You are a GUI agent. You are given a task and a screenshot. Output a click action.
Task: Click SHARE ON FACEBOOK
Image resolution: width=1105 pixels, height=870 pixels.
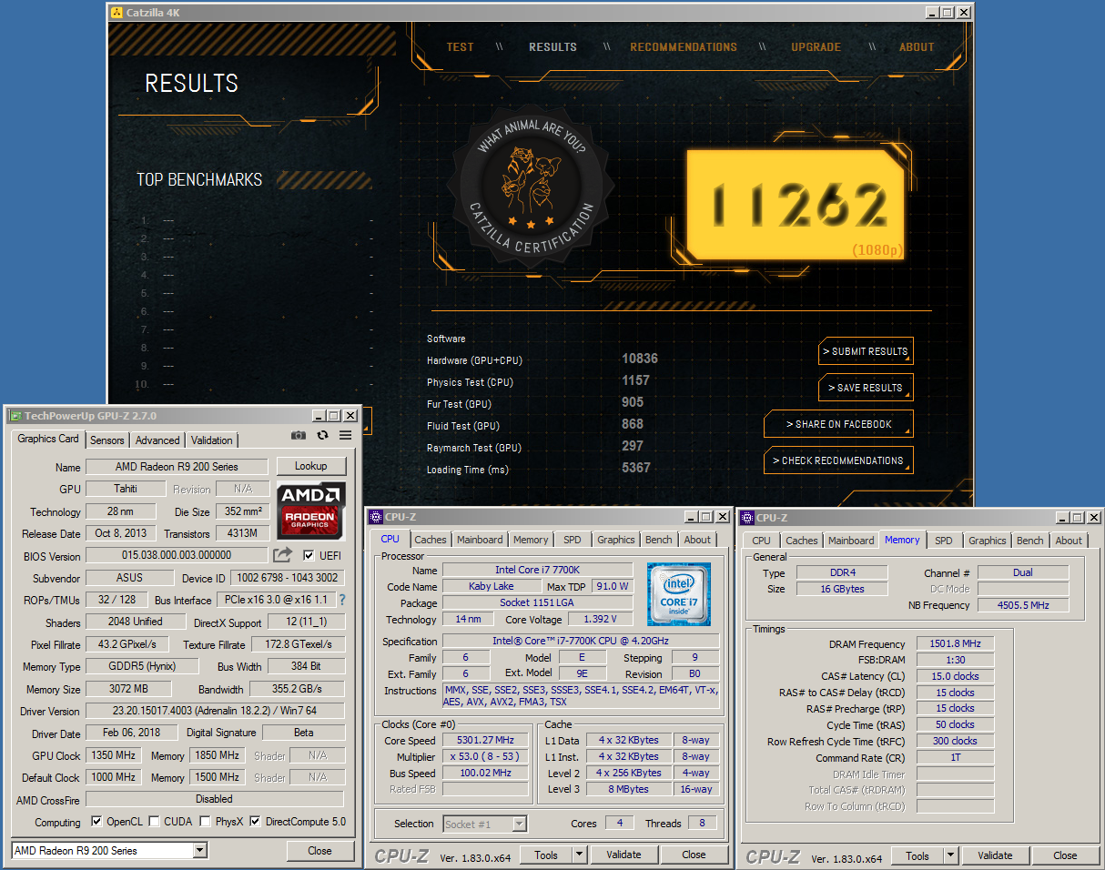[x=838, y=424]
